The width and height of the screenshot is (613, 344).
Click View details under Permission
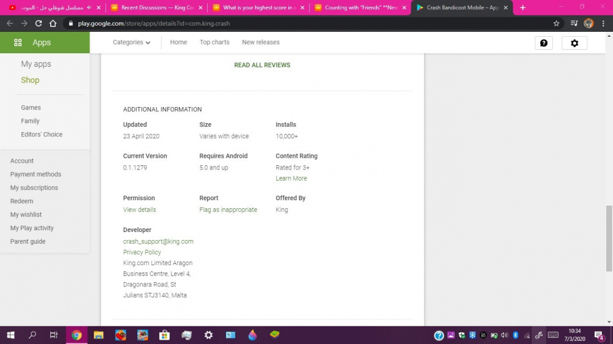(140, 210)
